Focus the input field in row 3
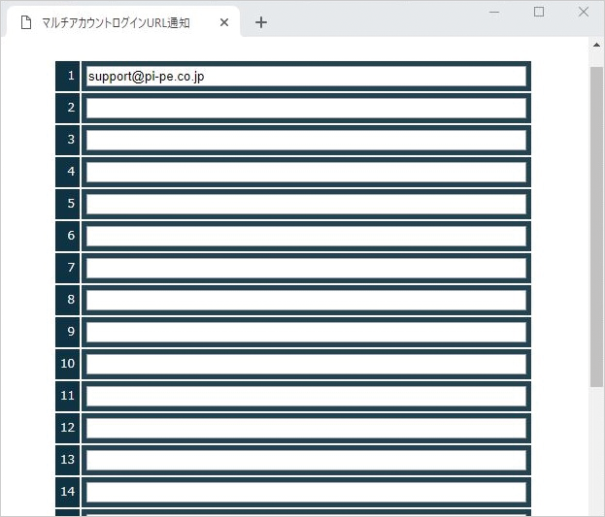The height and width of the screenshot is (517, 605). [x=306, y=141]
